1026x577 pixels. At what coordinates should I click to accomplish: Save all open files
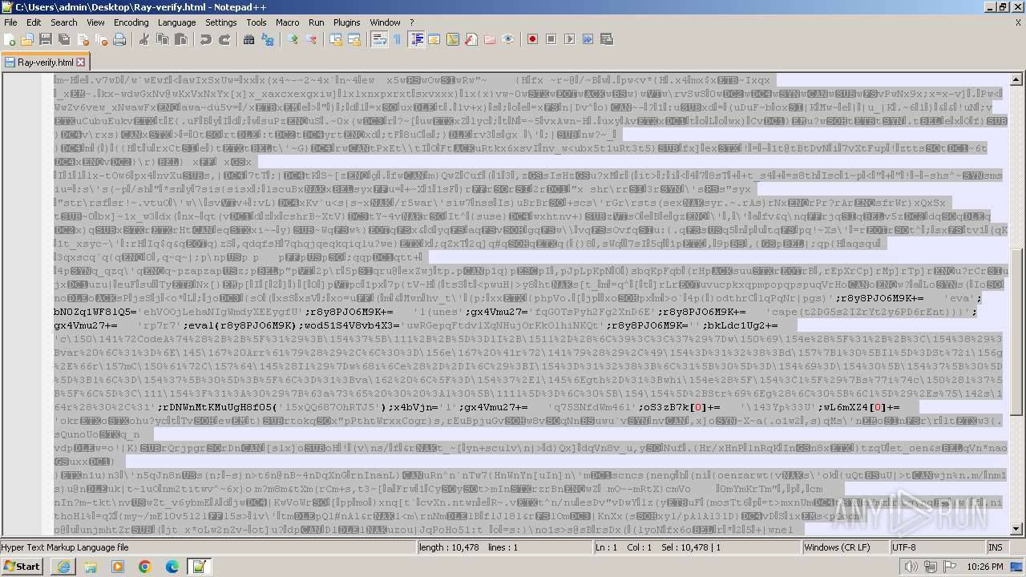64,39
